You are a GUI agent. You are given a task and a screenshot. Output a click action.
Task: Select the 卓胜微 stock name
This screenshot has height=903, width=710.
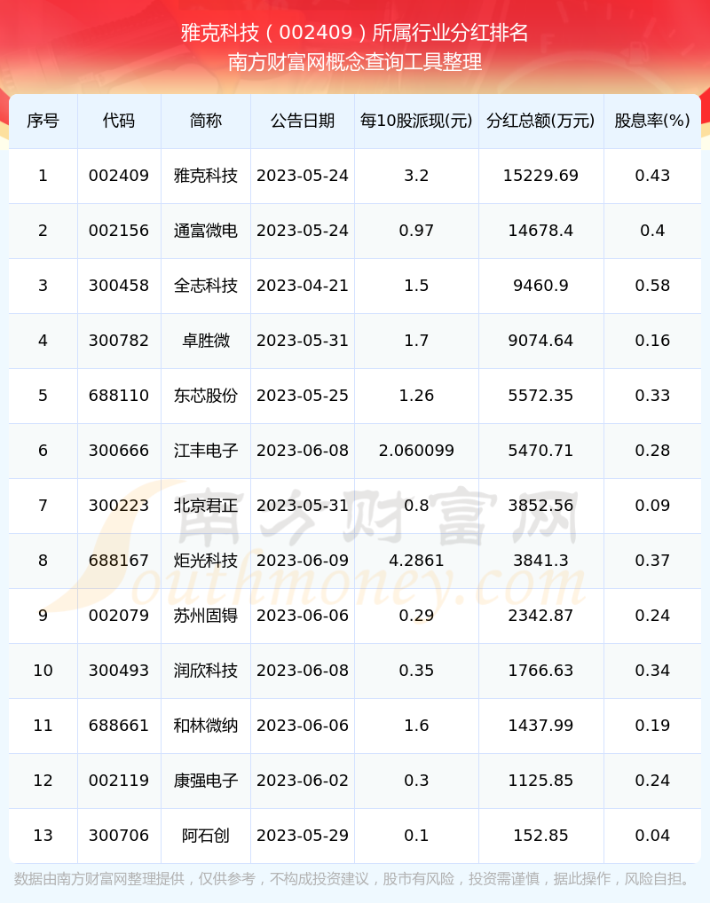pyautogui.click(x=206, y=341)
